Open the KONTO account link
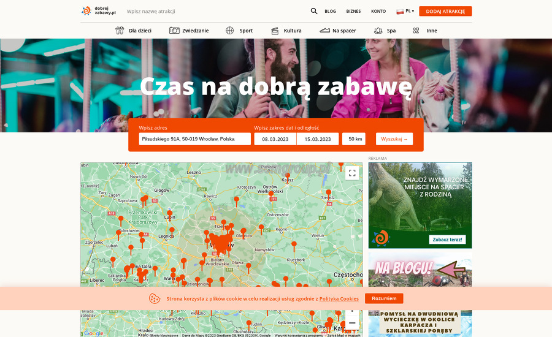Screen dimensions: 552x337 (378, 11)
